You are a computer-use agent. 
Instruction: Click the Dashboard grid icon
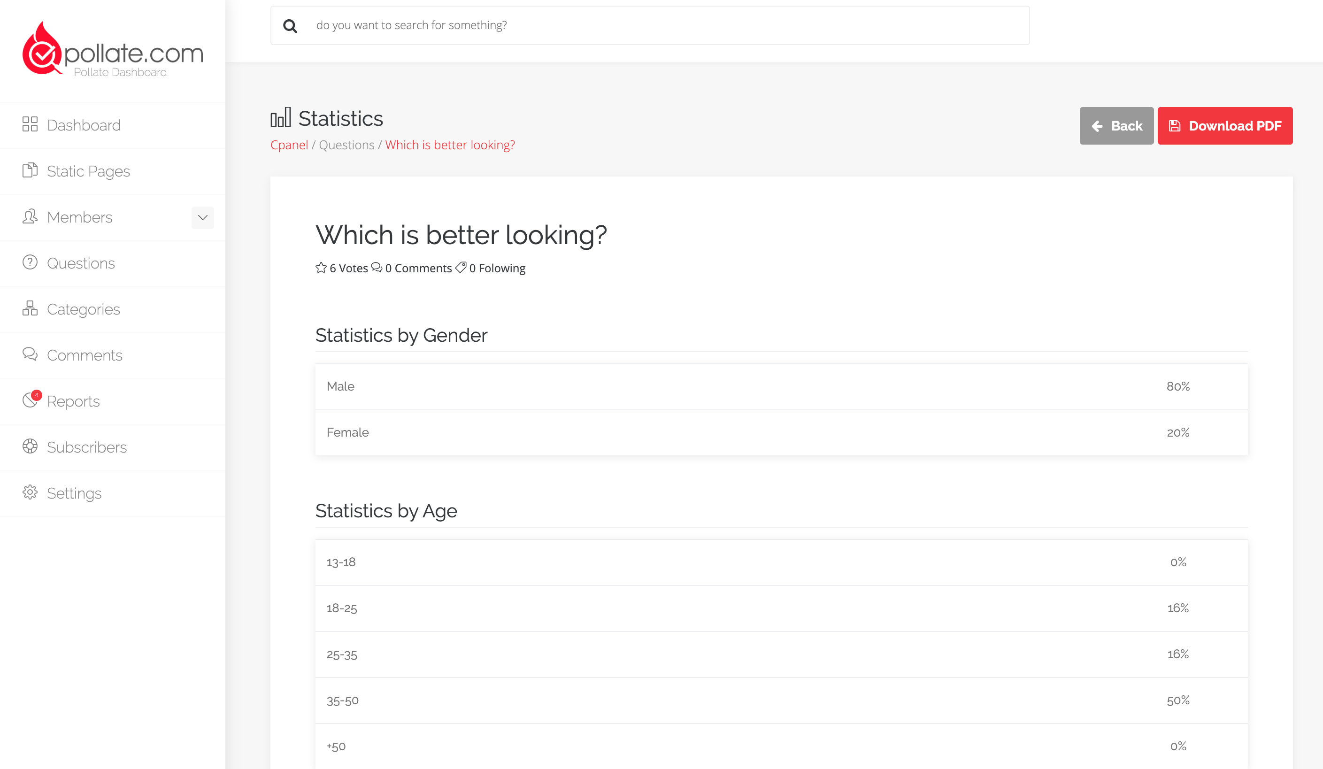30,124
